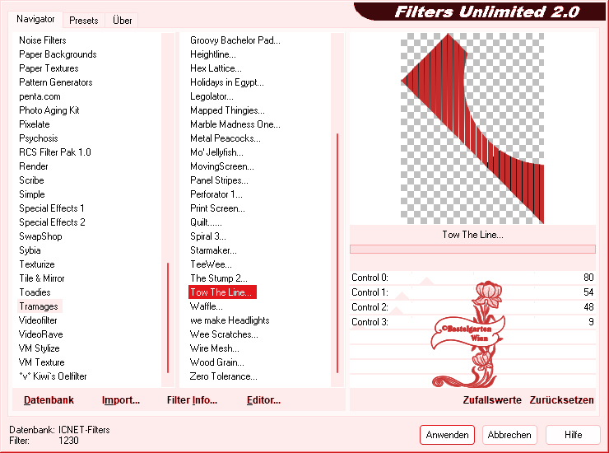The height and width of the screenshot is (453, 609).
Task: Choose Mapped Thingies... filter
Action: point(227,110)
